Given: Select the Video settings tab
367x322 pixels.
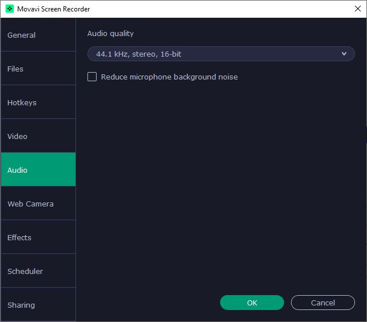Looking at the screenshot, I should coord(38,136).
